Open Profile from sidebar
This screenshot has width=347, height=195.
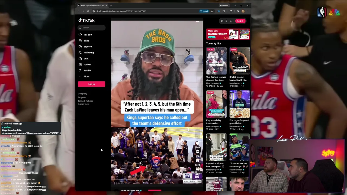coord(85,70)
